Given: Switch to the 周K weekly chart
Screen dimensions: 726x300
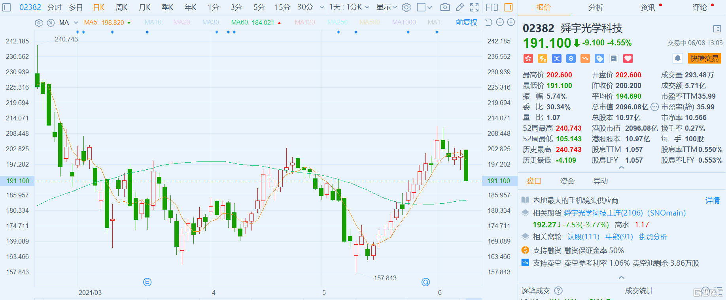Looking at the screenshot, I should pos(121,7).
